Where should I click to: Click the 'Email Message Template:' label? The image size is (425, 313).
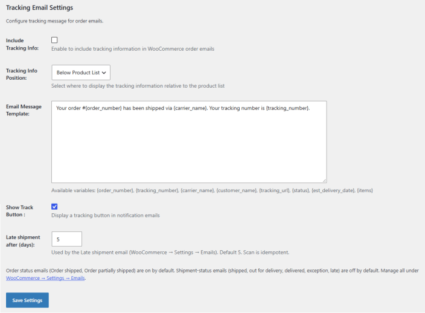[x=24, y=110]
